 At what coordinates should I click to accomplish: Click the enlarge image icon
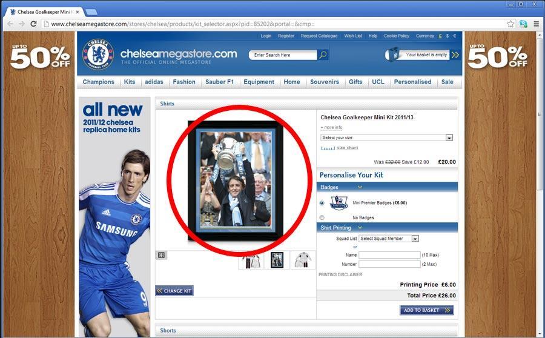tap(161, 255)
